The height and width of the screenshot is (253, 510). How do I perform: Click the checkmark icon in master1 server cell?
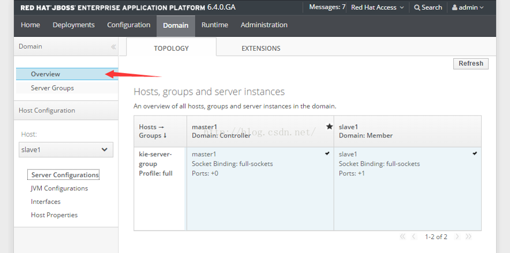tap(327, 154)
